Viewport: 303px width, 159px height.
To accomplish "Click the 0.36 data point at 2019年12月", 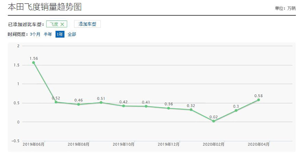I will pos(169,108).
